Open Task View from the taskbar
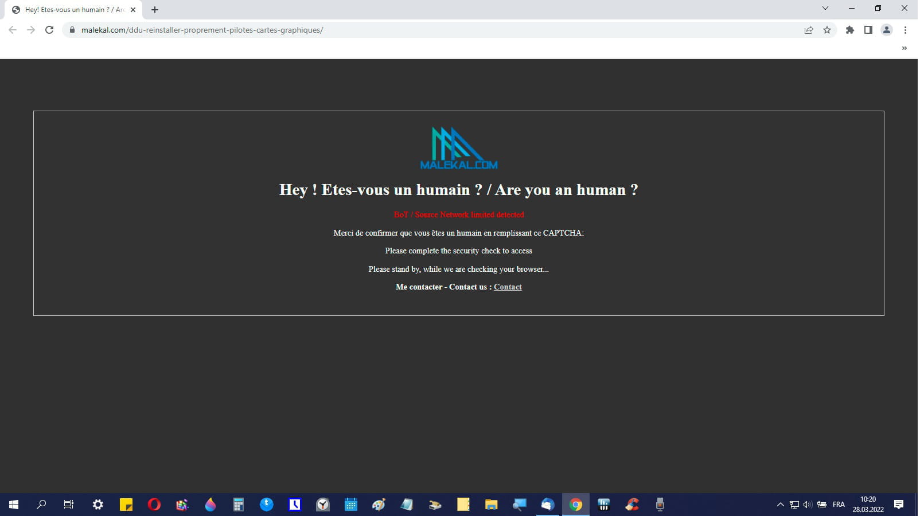The width and height of the screenshot is (920, 516). coord(69,505)
